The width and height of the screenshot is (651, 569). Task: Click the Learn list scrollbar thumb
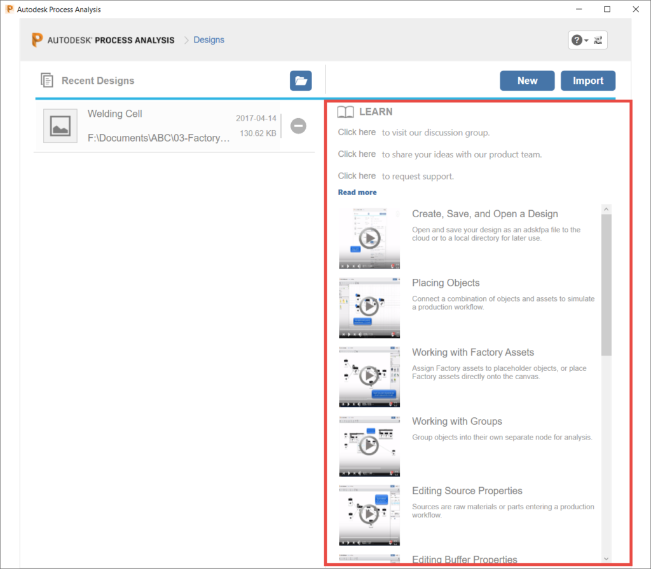[606, 285]
